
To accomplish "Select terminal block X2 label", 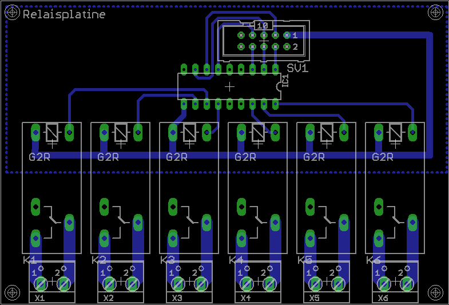I will (109, 298).
